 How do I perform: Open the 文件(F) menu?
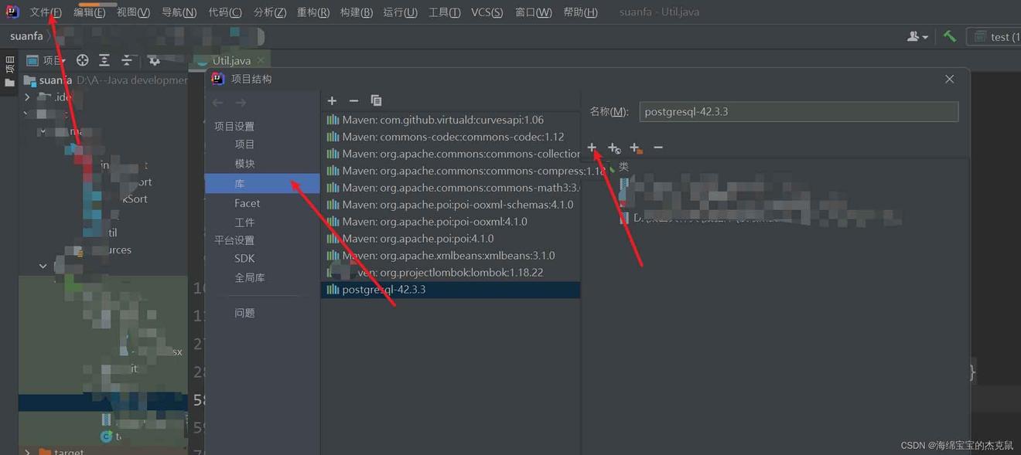[x=46, y=12]
